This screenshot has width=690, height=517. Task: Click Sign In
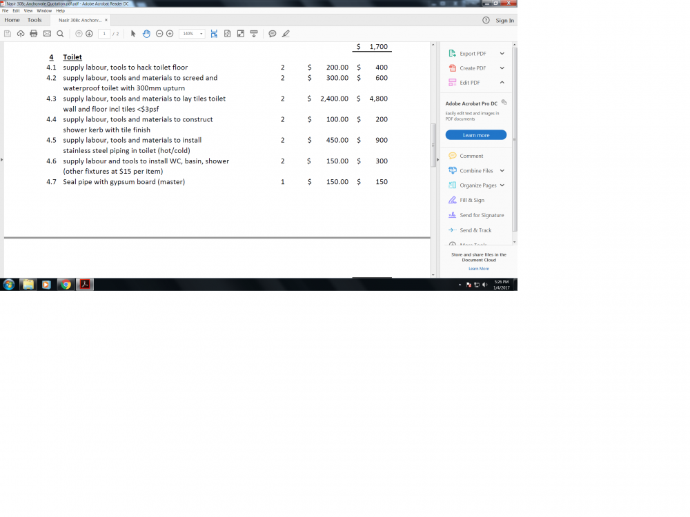[x=505, y=21]
